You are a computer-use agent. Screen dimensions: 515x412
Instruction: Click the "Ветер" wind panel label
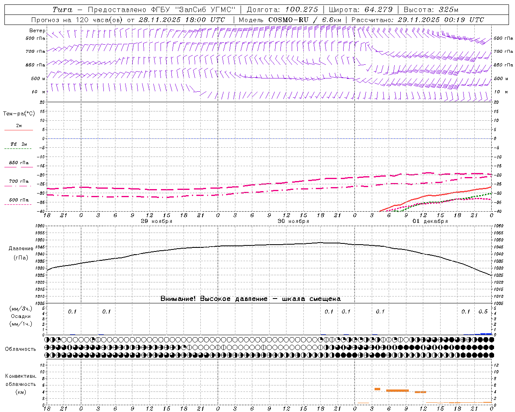37,31
